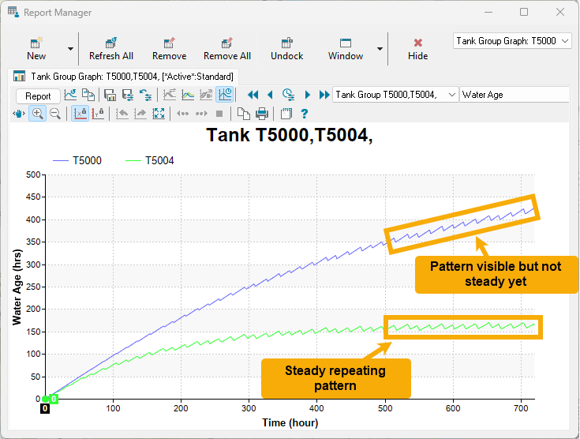This screenshot has width=580, height=439.
Task: Click the grayed chart with signal icon
Action: 206,95
